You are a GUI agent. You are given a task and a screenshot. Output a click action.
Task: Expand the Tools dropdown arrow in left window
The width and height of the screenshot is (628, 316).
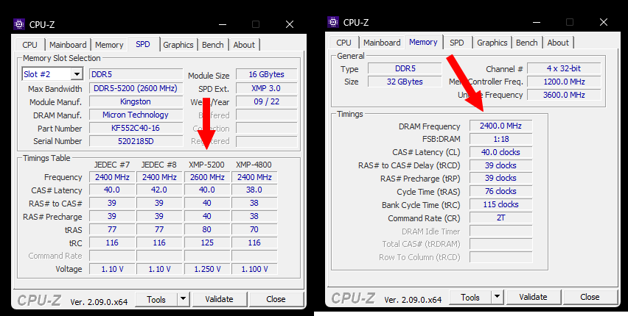tap(183, 299)
